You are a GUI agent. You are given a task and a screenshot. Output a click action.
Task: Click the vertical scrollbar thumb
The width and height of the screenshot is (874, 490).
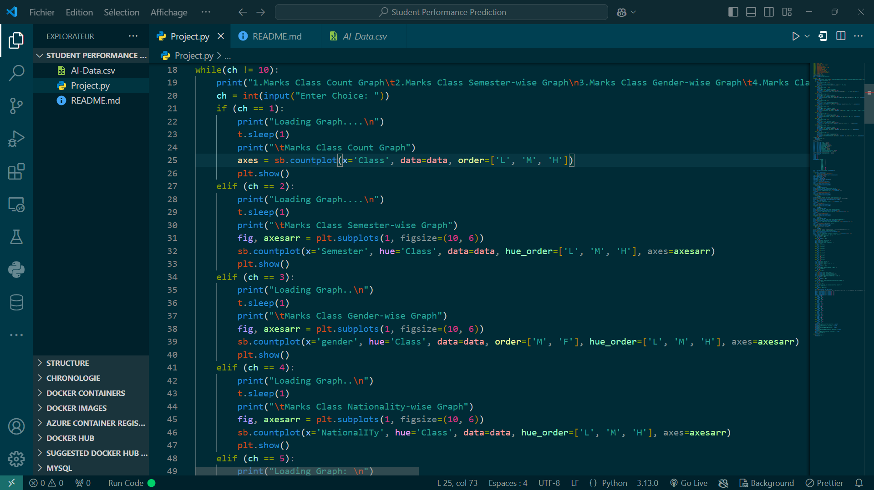click(869, 104)
